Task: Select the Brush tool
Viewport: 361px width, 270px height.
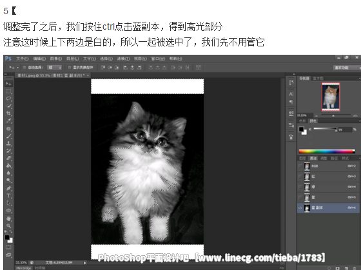Action: click(x=9, y=136)
